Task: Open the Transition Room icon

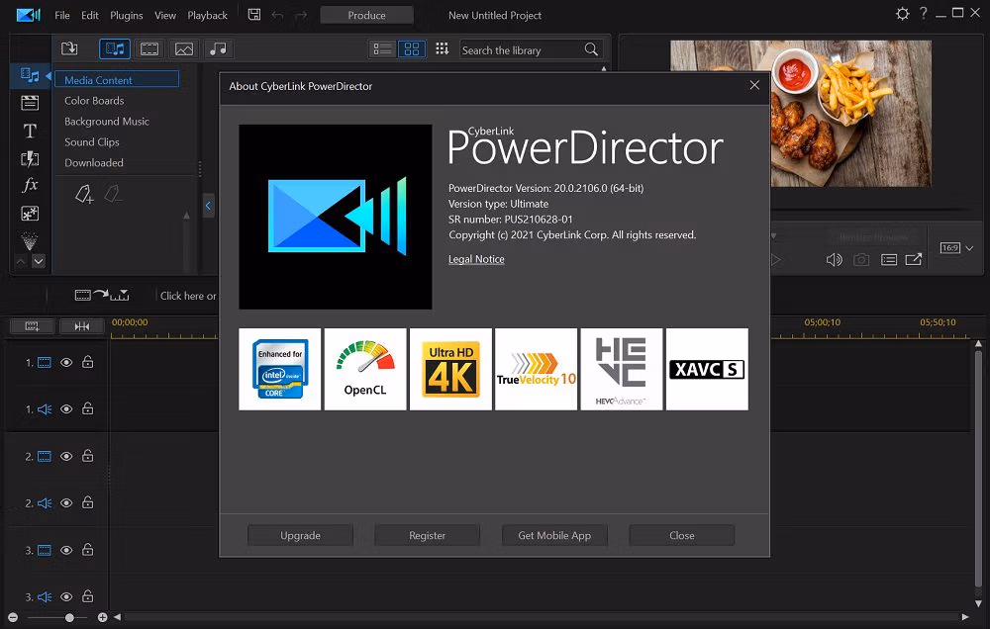Action: pos(30,158)
